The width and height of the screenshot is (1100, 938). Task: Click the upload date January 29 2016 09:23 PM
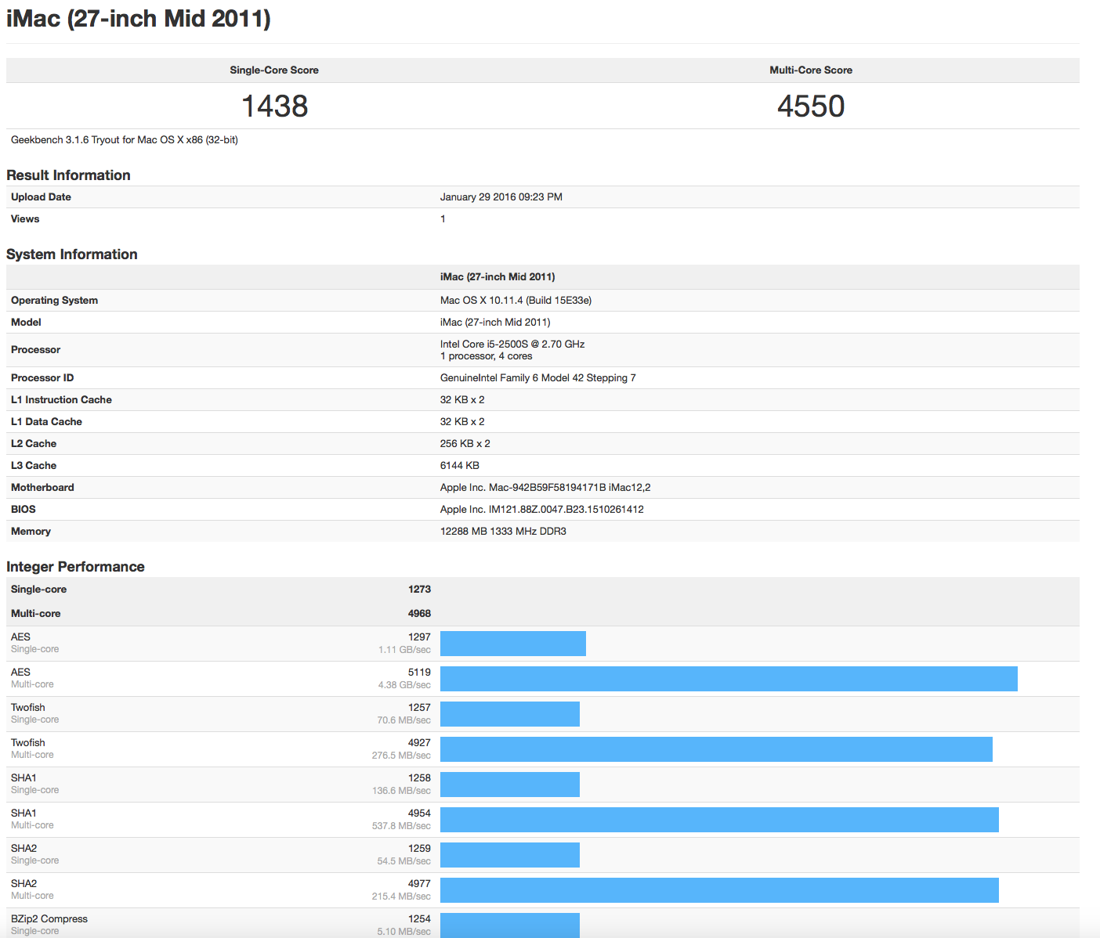point(501,197)
